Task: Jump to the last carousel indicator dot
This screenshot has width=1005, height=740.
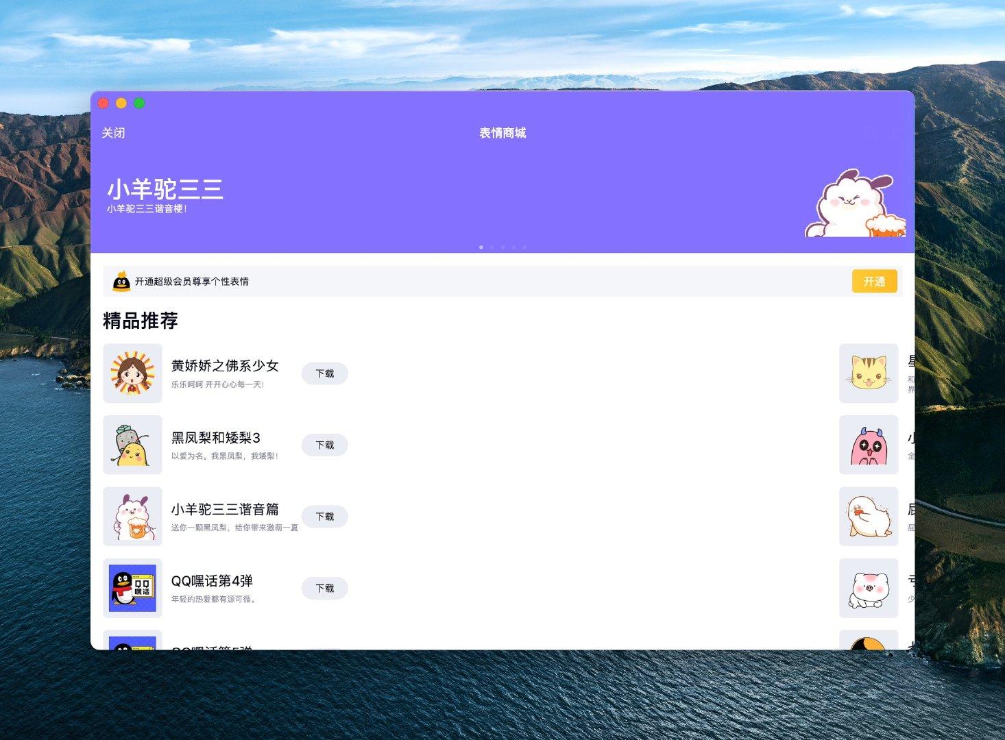Action: click(524, 247)
